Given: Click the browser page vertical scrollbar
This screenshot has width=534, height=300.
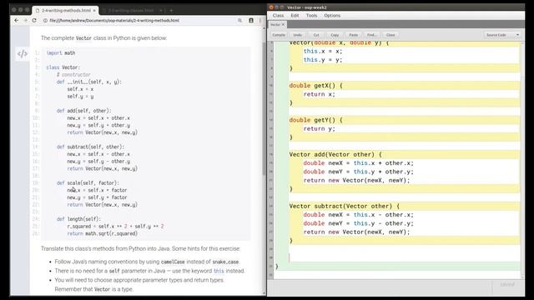Looking at the screenshot, I should pos(264,109).
